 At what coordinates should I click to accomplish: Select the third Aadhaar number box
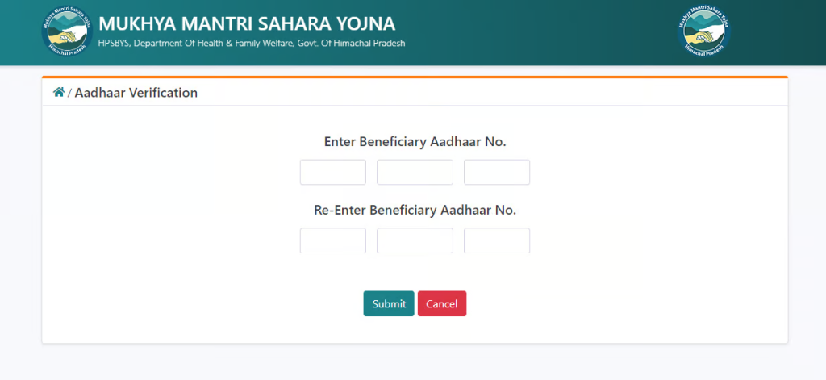coord(497,173)
